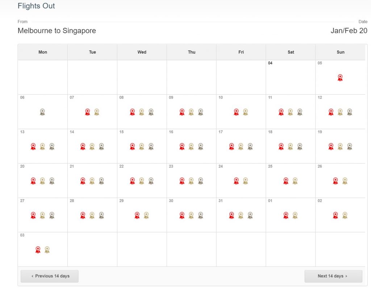The height and width of the screenshot is (288, 371).
Task: Pick the gold award ribbon on day 07
Action: click(97, 112)
